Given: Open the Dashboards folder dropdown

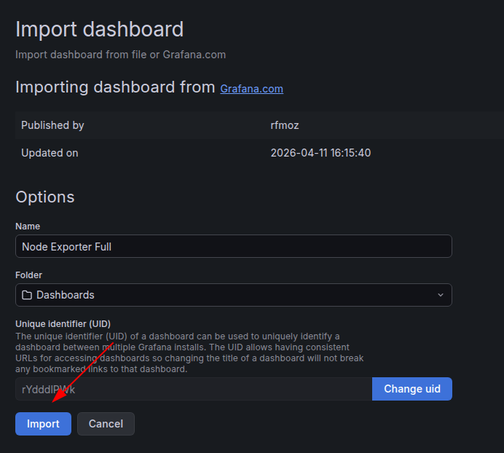Looking at the screenshot, I should [x=234, y=295].
